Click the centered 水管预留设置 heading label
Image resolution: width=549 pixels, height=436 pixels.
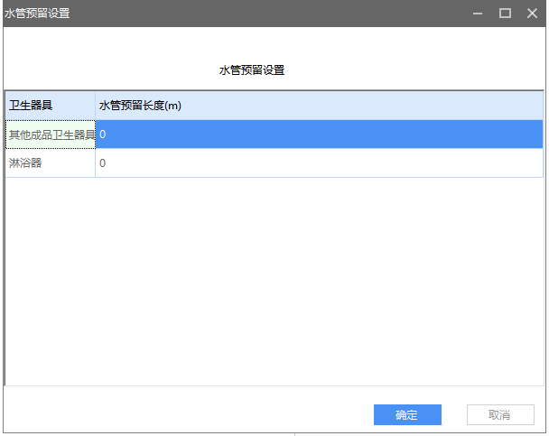pos(252,70)
